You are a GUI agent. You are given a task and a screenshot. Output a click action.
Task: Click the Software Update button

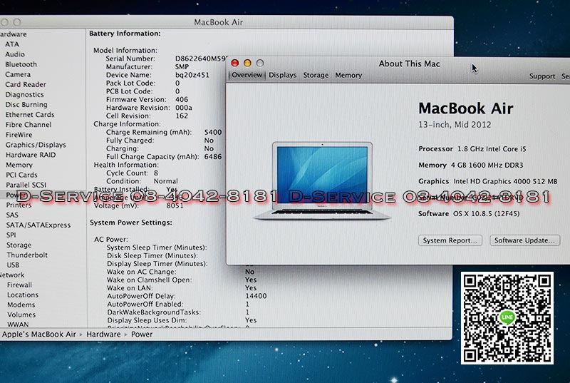tap(524, 240)
